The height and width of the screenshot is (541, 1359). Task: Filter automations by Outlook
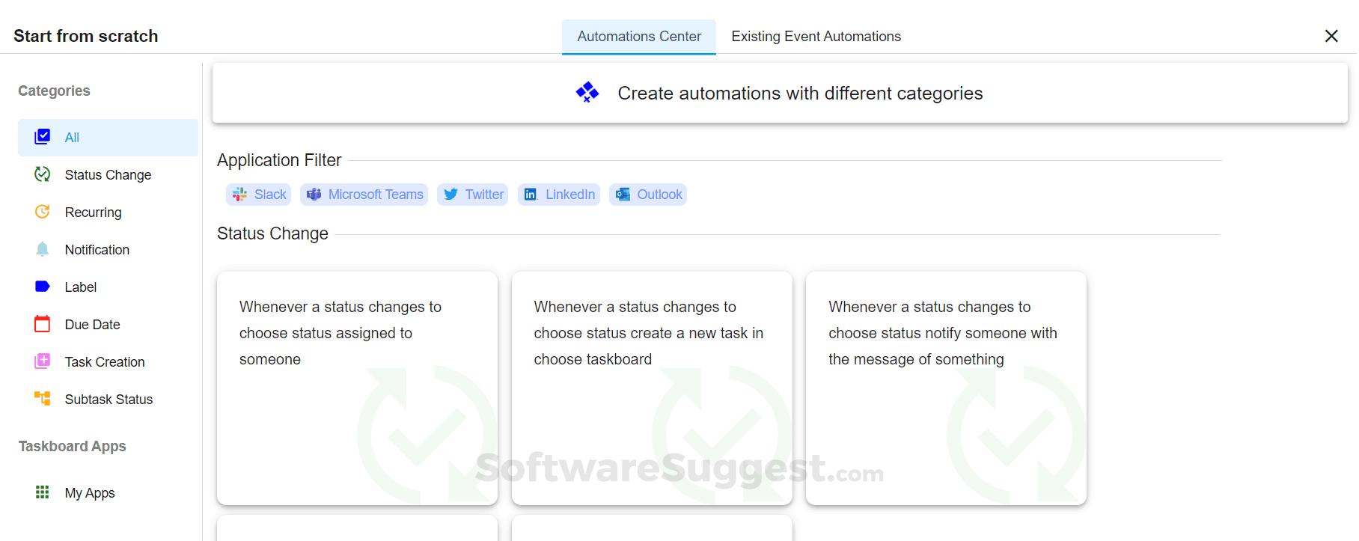pos(648,195)
